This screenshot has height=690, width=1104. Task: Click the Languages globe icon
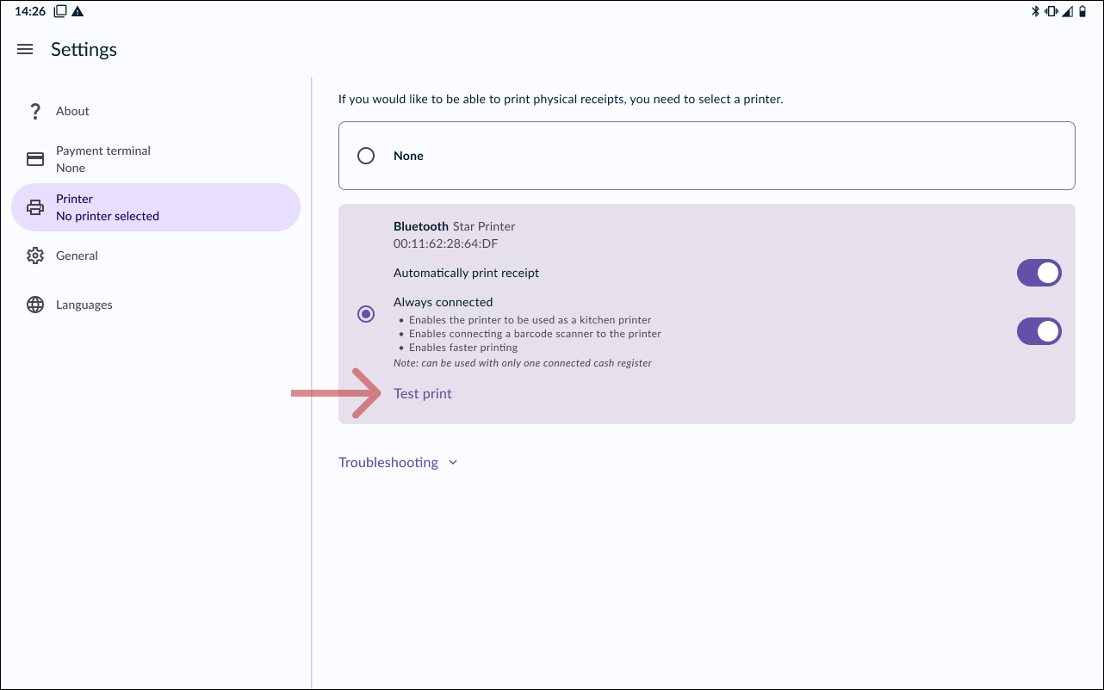coord(35,305)
